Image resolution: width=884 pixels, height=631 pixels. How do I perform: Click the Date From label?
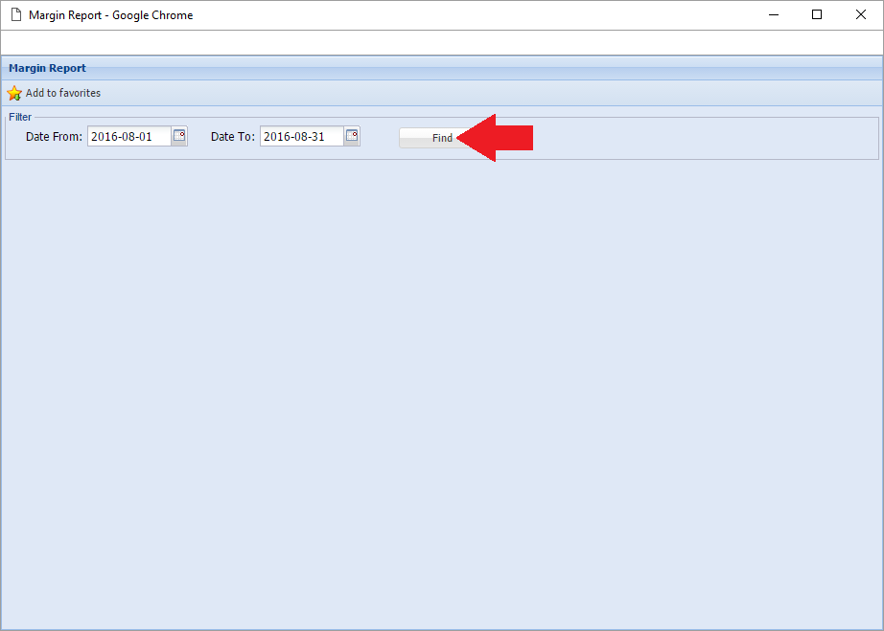pyautogui.click(x=54, y=137)
